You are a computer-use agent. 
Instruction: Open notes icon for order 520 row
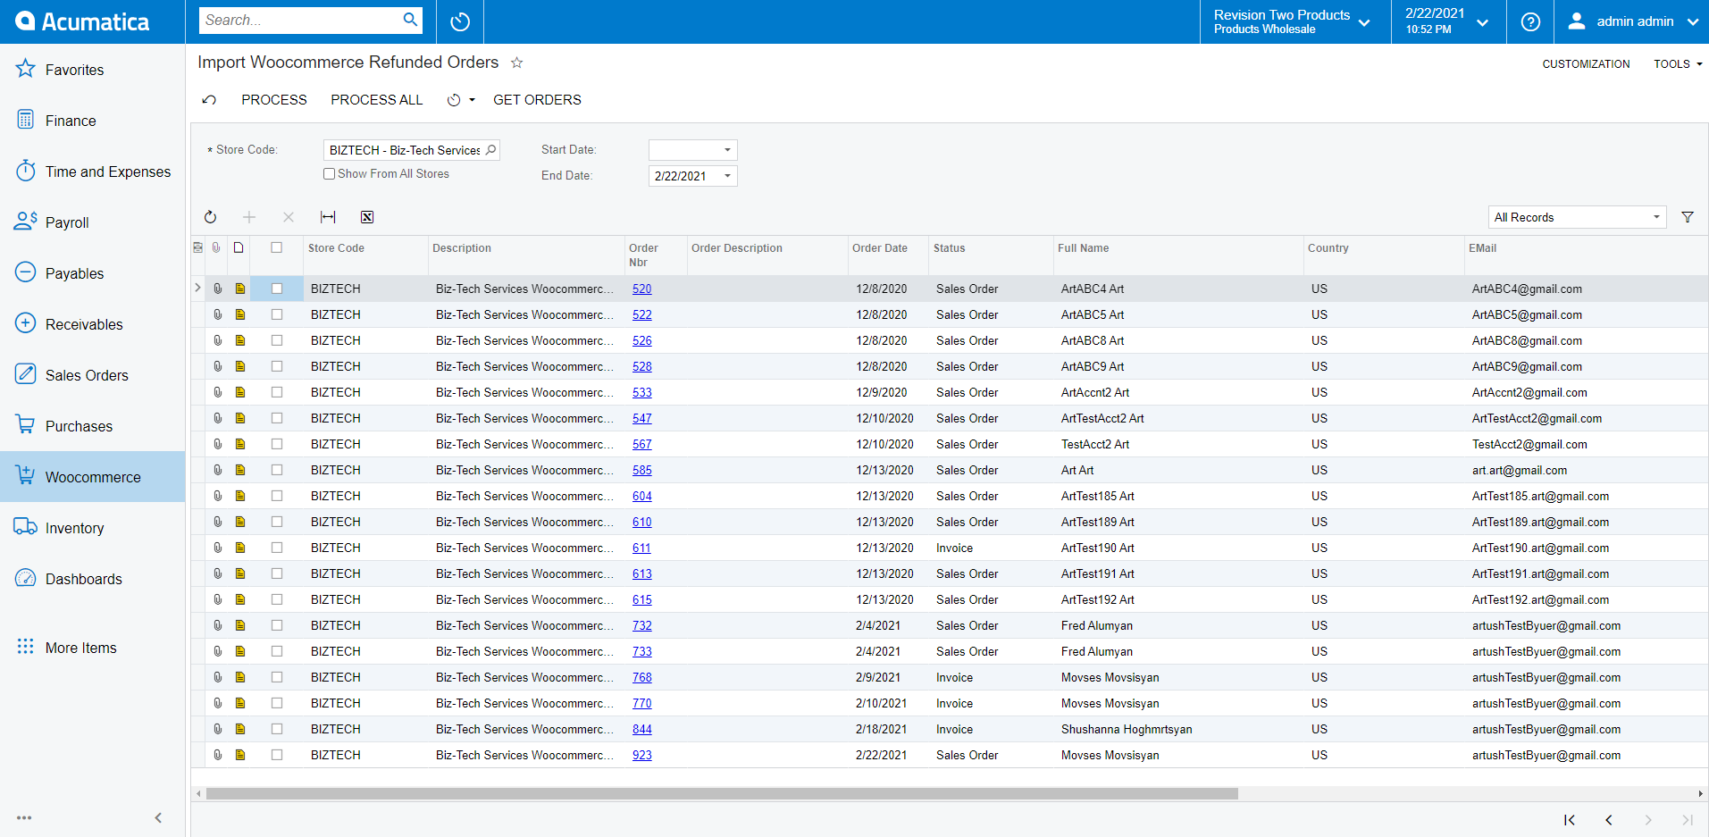click(239, 289)
